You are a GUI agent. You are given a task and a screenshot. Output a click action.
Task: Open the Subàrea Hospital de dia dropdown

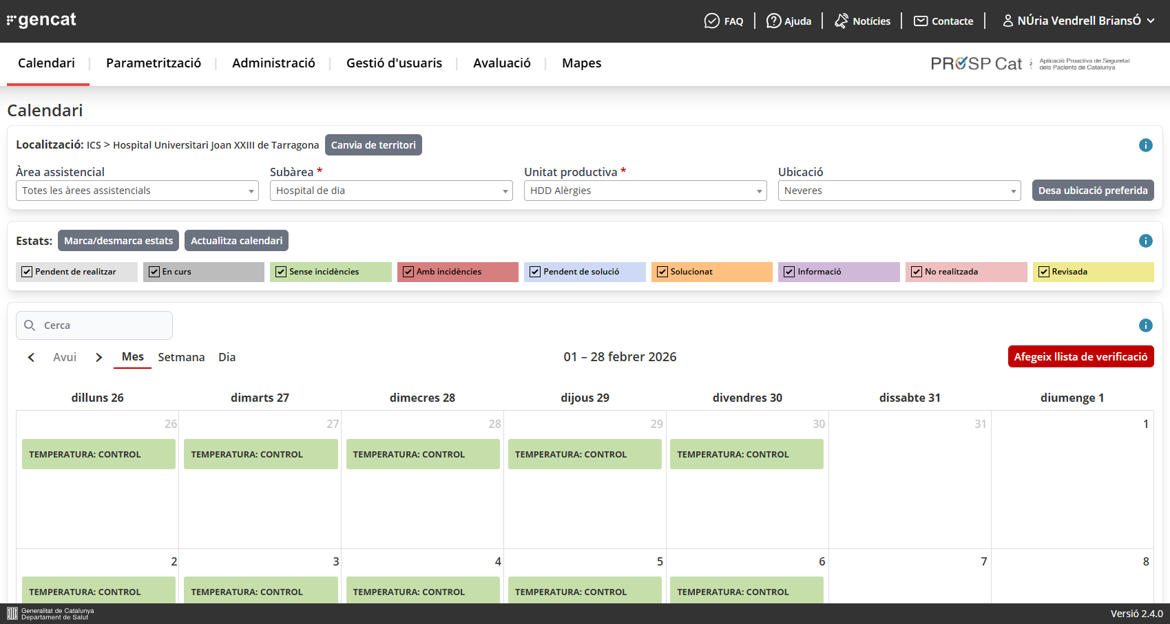click(x=391, y=191)
